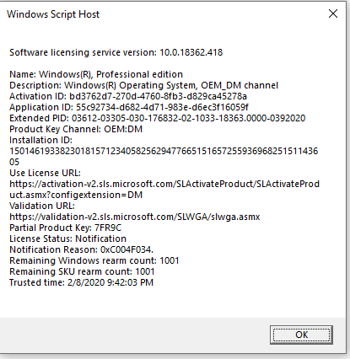
Task: Click the activation-v2.sls.microsoft.com URL text
Action: (164, 184)
